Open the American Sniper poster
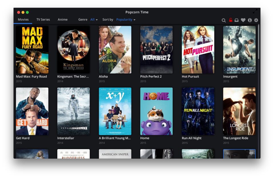 point(115,154)
